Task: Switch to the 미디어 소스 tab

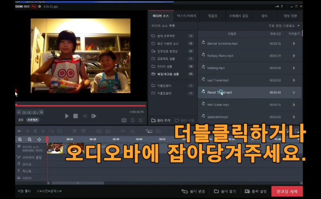Action: tap(161, 16)
